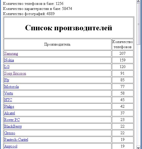This screenshot has width=142, height=149.
Task: Click the scrollbar down arrow
Action: 138,147
